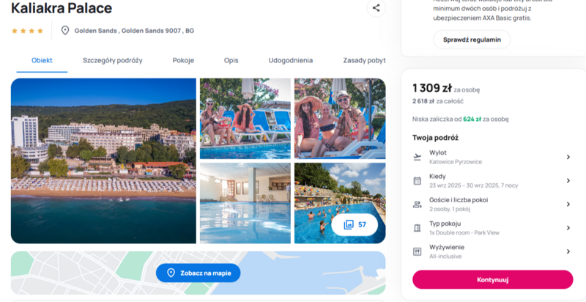Click the calendar icon beside Kiedy
This screenshot has width=586, height=302.
(x=417, y=181)
